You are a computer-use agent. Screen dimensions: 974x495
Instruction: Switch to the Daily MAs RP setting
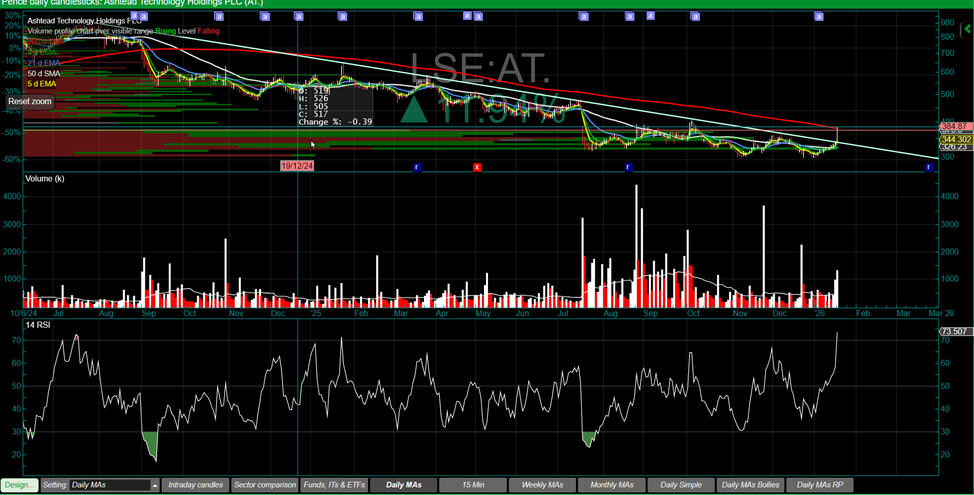(x=820, y=485)
